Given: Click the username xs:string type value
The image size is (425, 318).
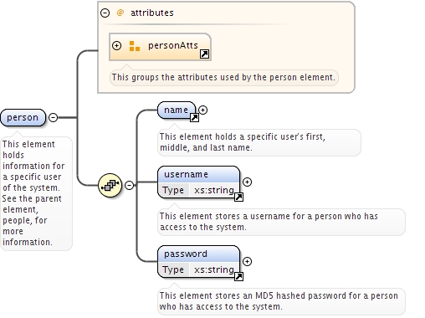Looking at the screenshot, I should (x=214, y=190).
